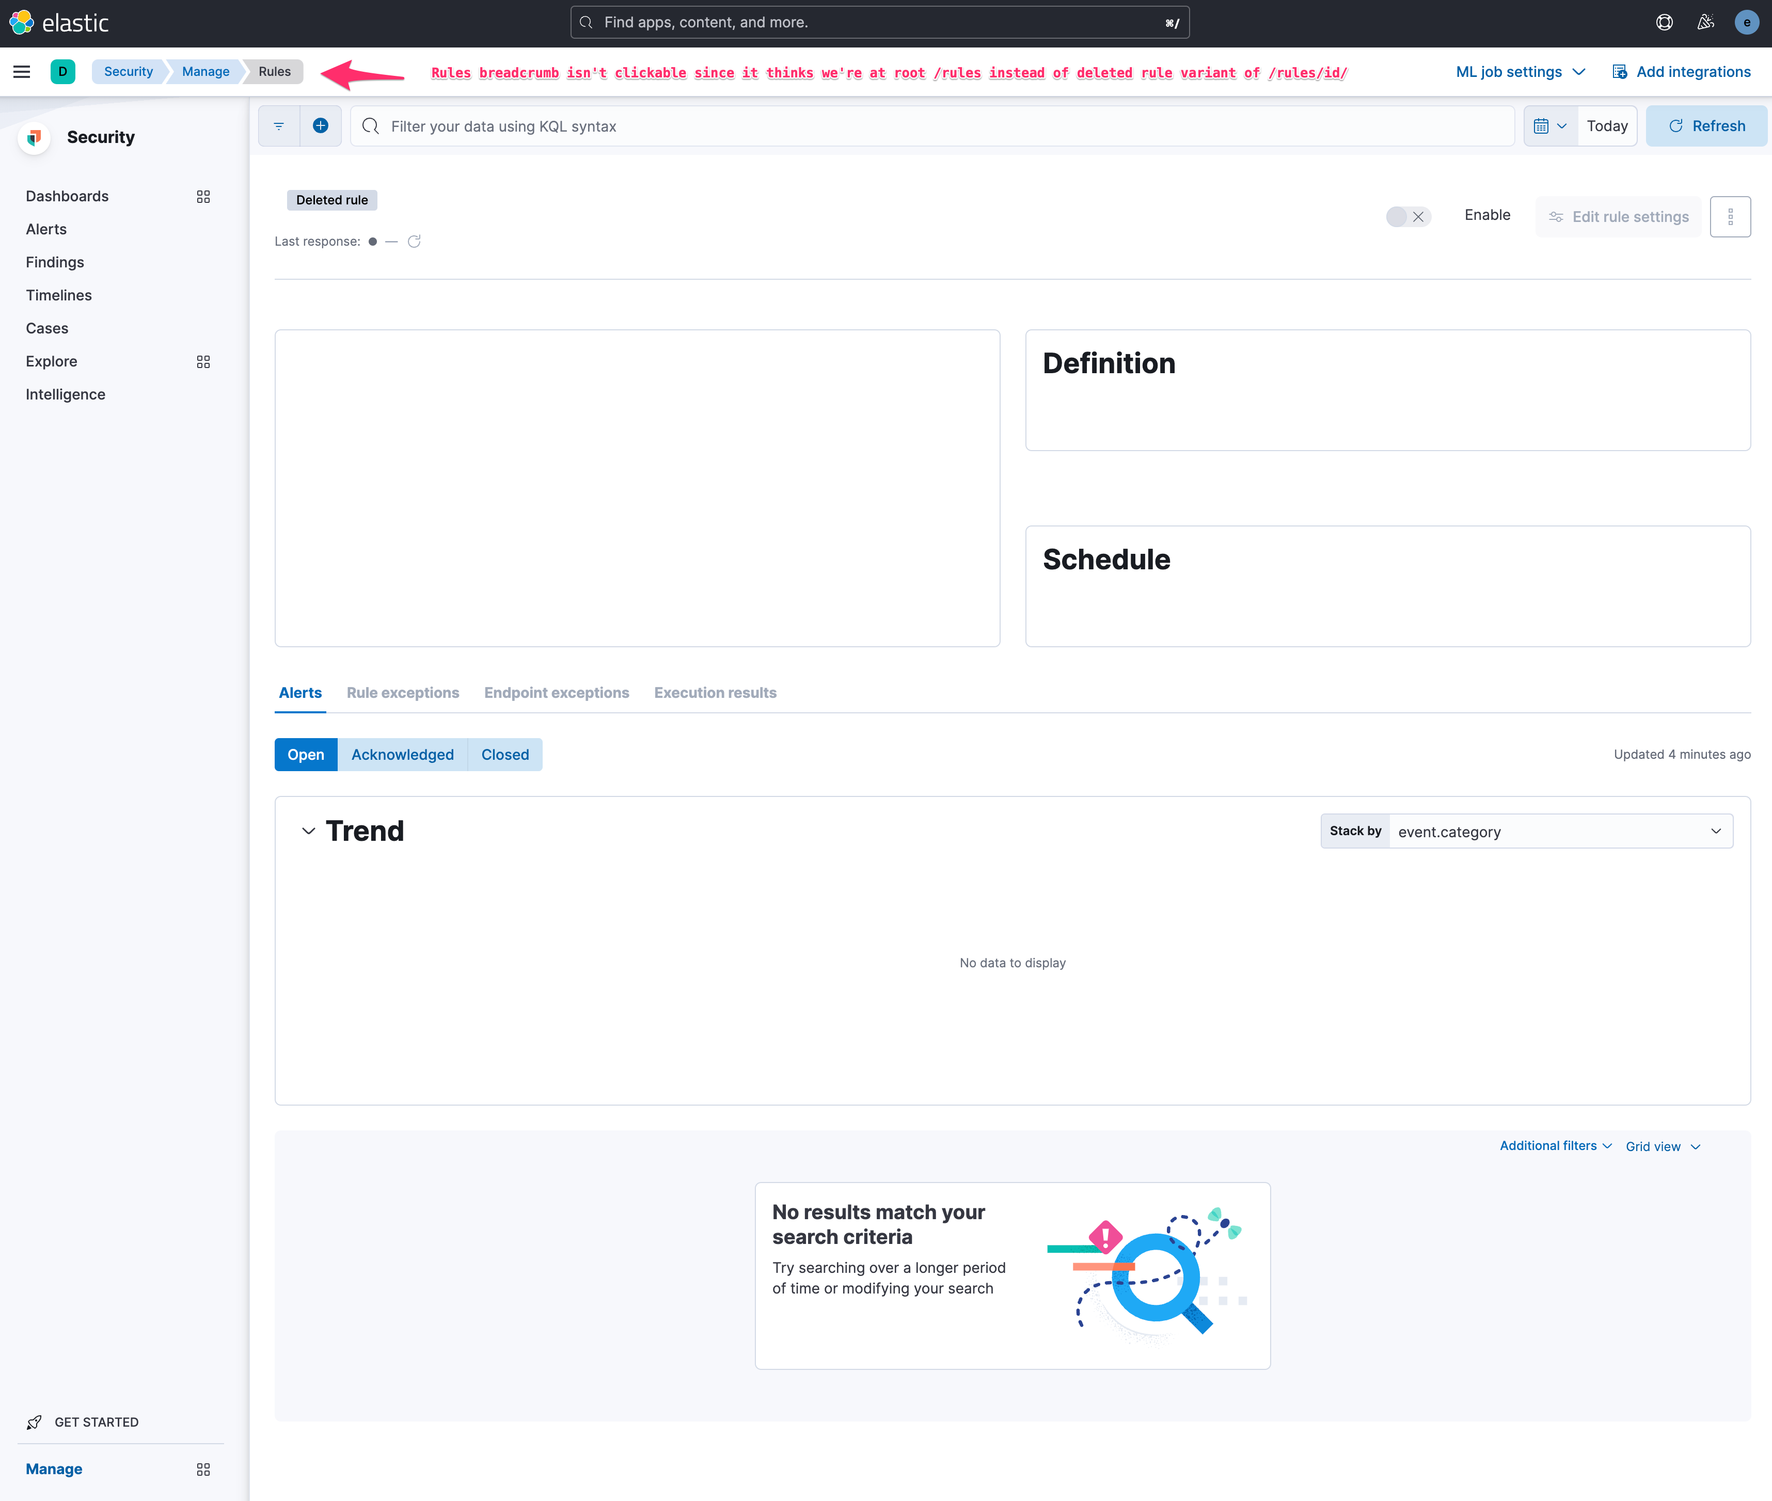Screen dimensions: 1772x1501
Task: Open the Explore grid icon
Action: (203, 362)
